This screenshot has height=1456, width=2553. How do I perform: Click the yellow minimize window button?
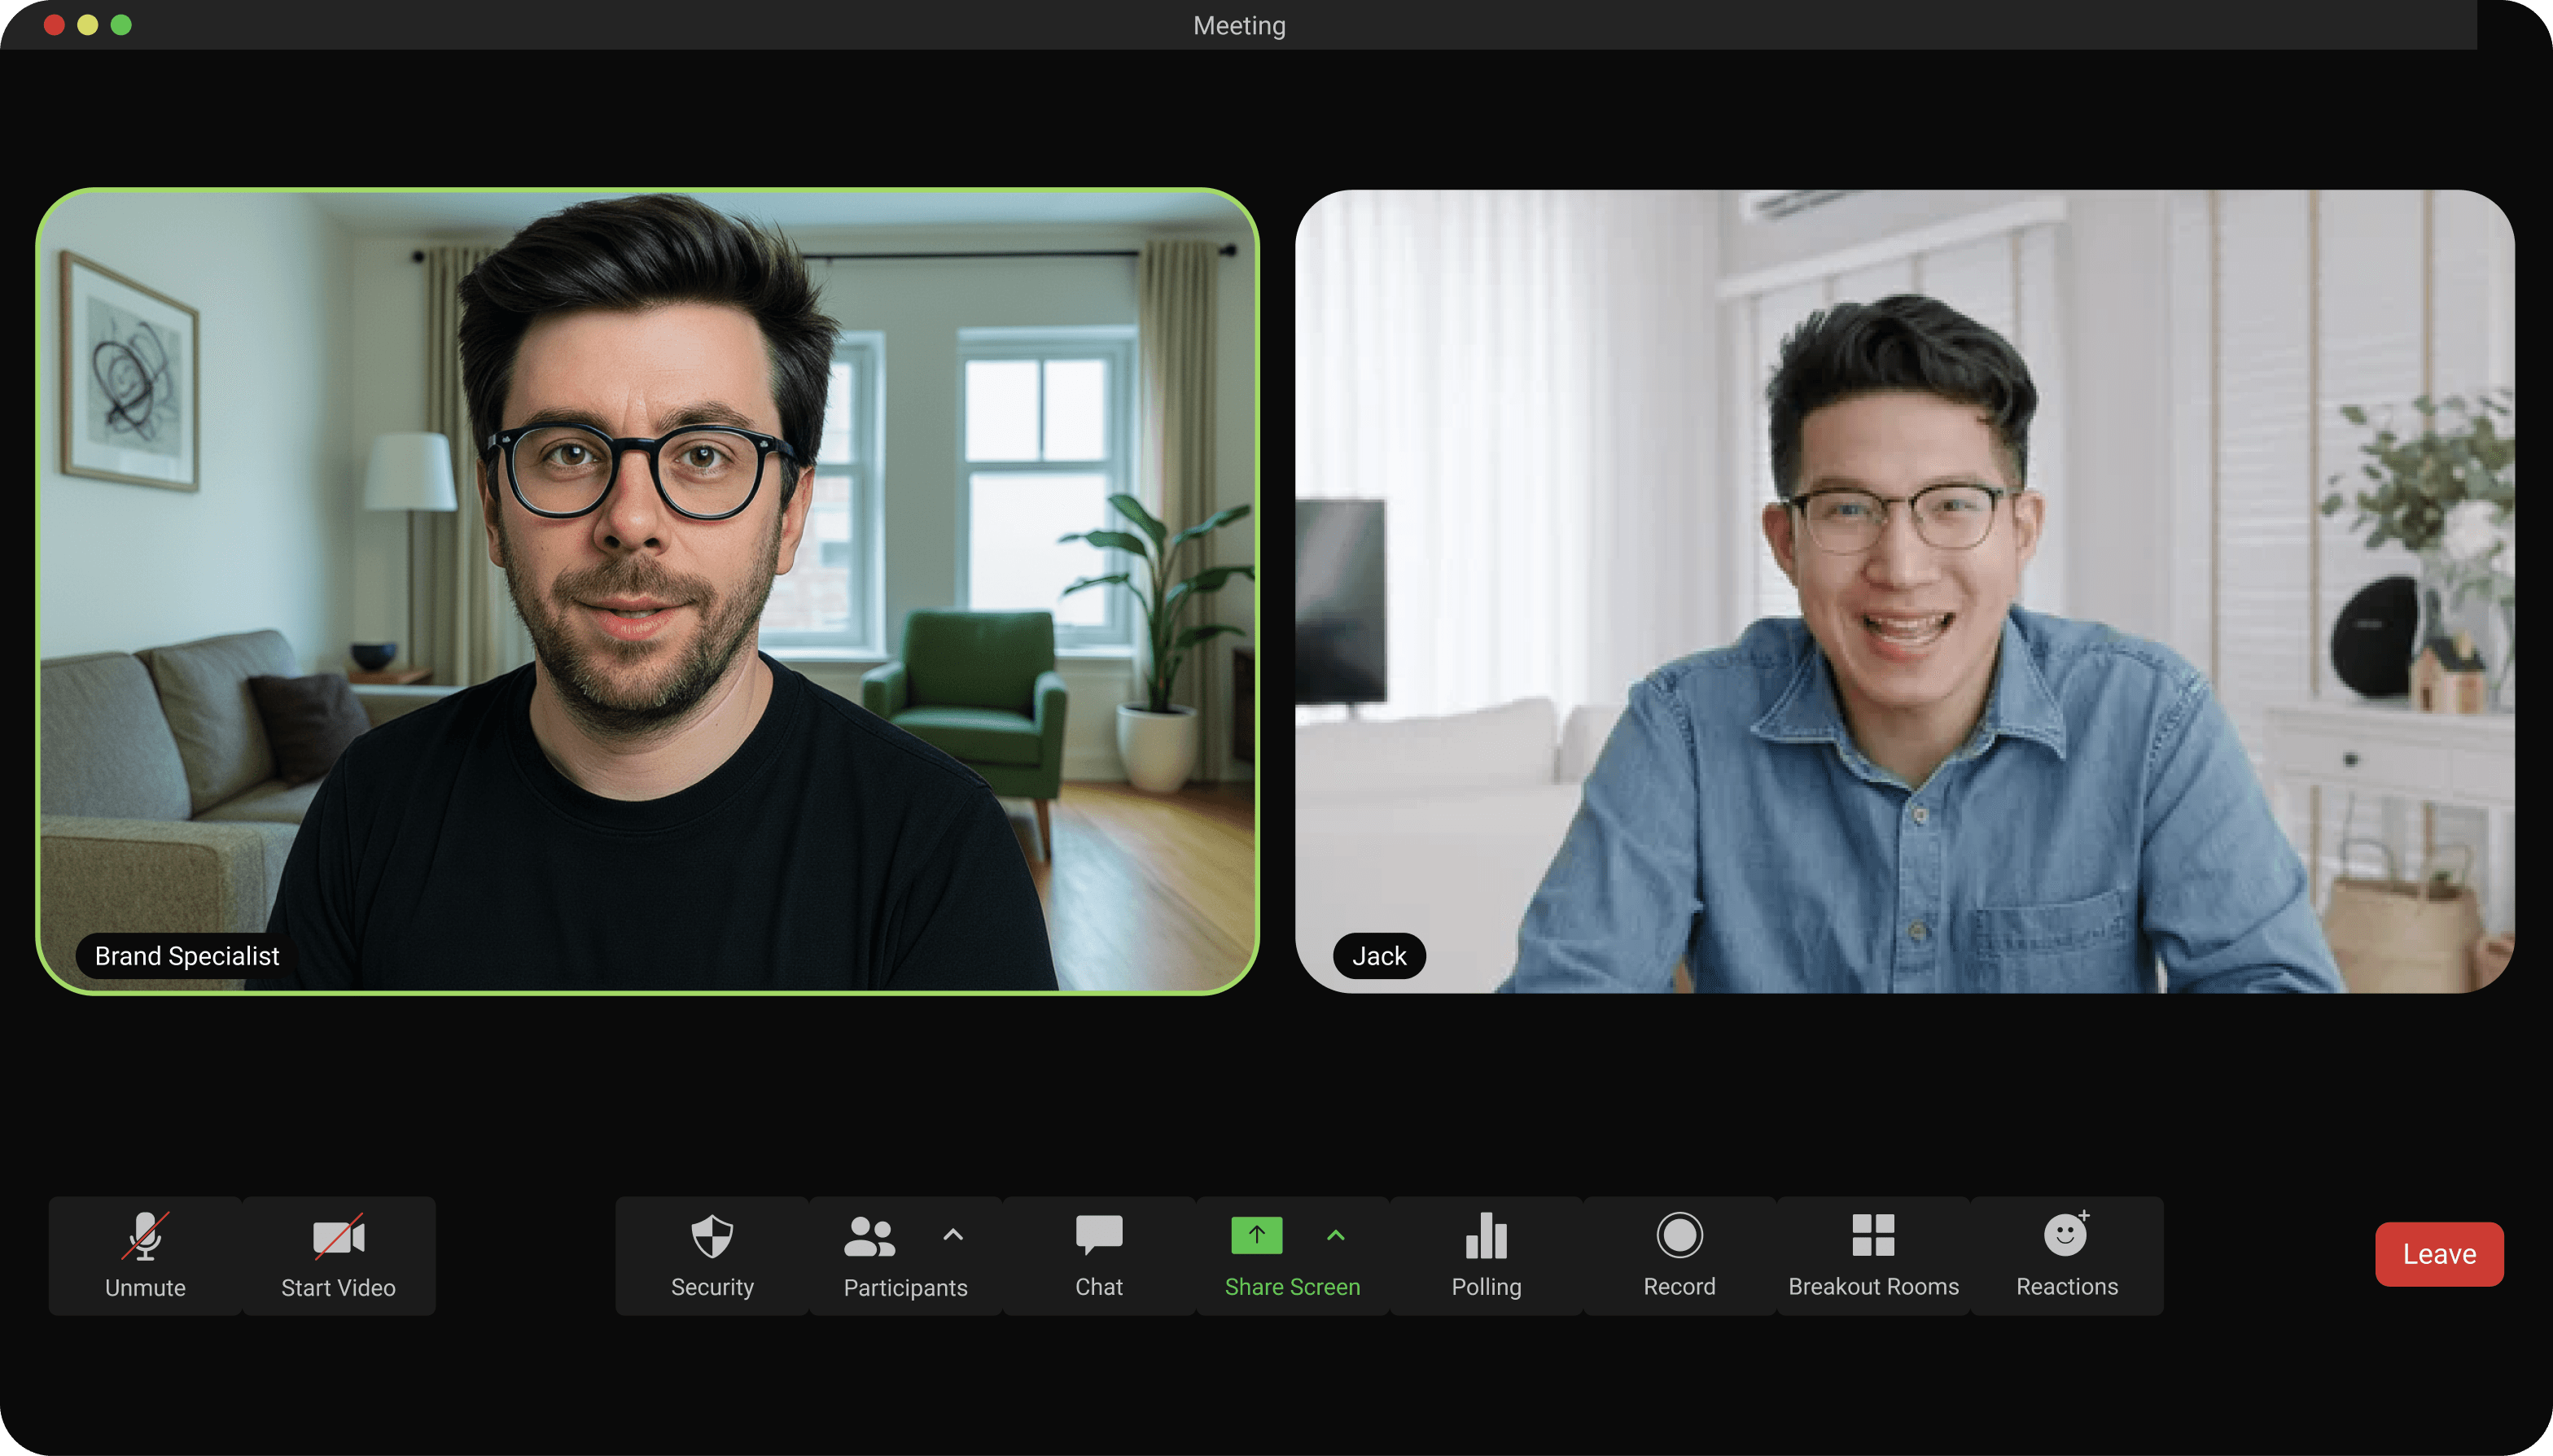pyautogui.click(x=88, y=25)
